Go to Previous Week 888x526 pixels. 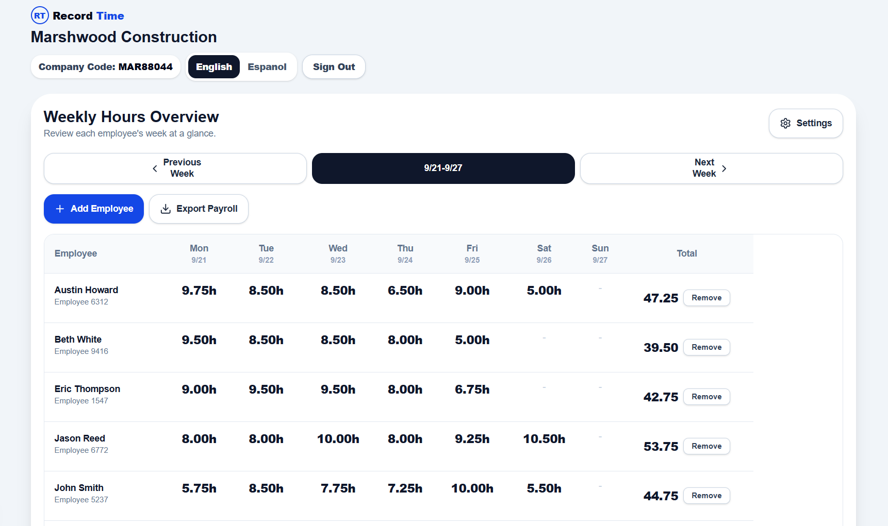(175, 168)
